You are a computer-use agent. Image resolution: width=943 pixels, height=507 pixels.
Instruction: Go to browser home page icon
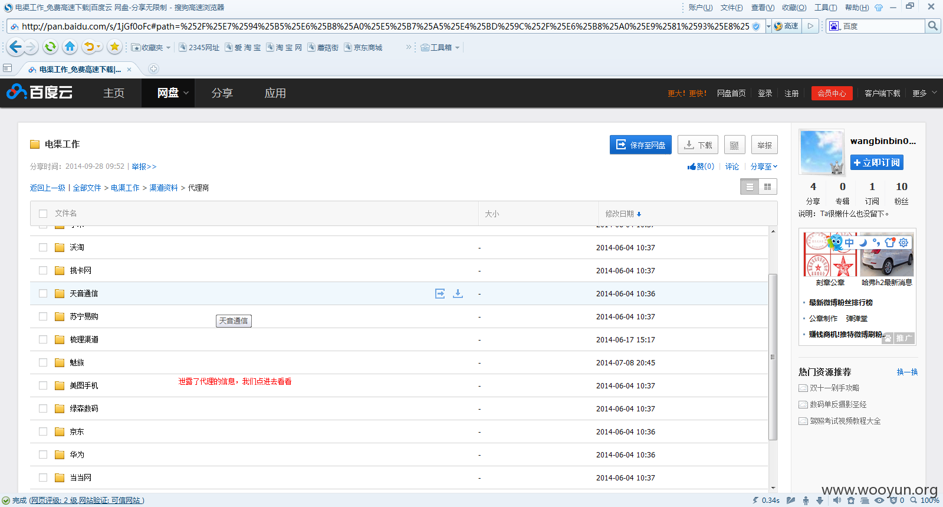pos(70,47)
